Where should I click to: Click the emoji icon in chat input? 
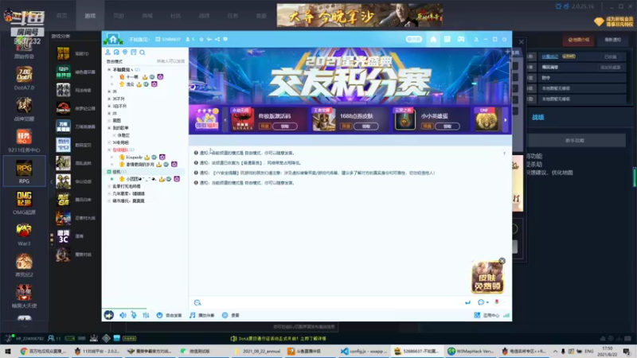(197, 303)
